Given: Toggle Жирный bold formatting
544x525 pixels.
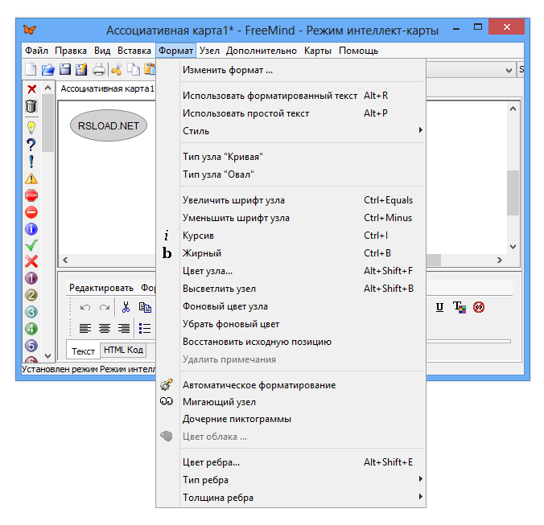Looking at the screenshot, I should pos(291,253).
